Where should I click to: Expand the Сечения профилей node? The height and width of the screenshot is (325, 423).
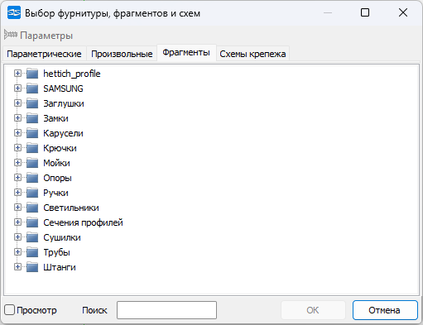point(17,222)
